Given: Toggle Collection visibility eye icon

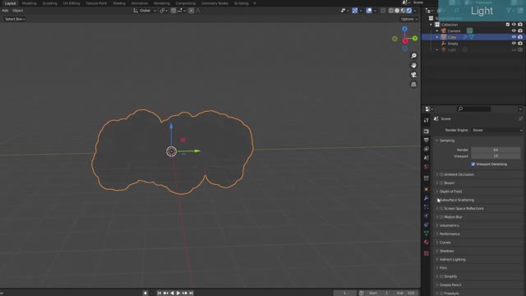Looking at the screenshot, I should tap(514, 25).
